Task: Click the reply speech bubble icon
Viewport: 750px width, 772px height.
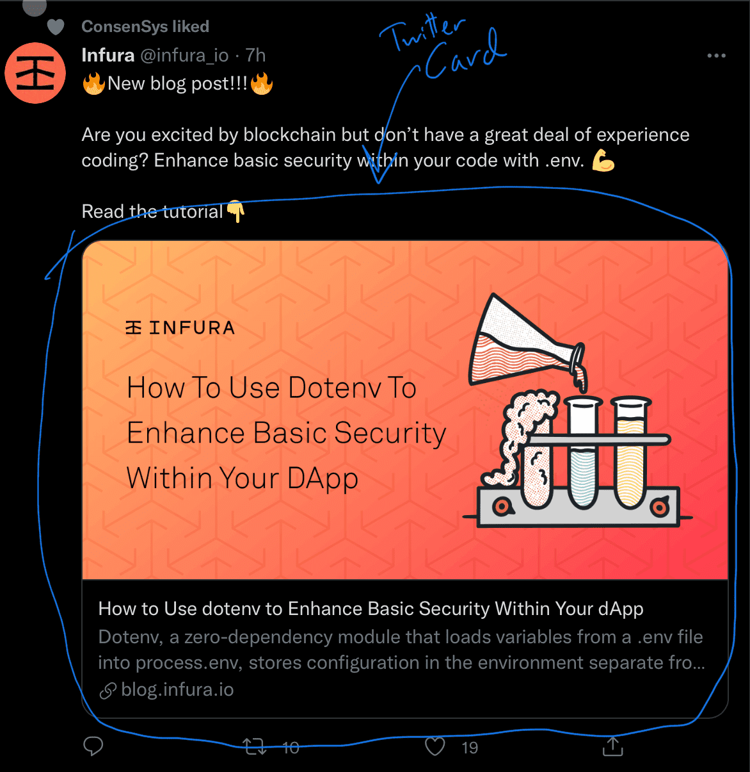Action: click(93, 746)
